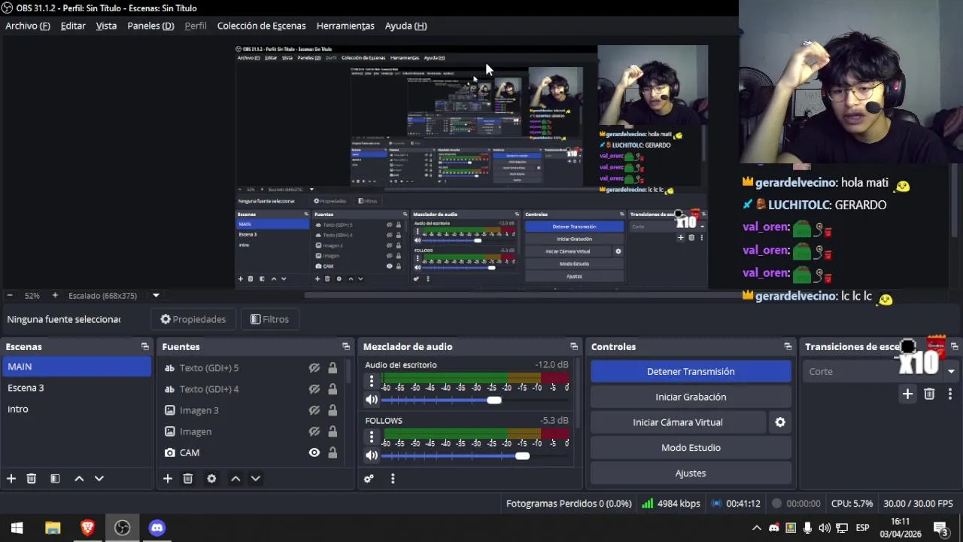
Task: Pop out the Mezclador de audio dock
Action: 574,347
